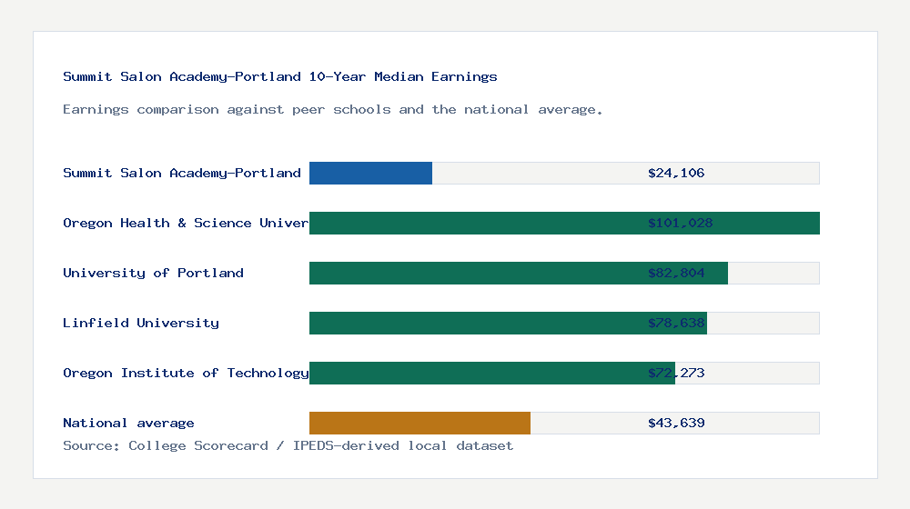The image size is (910, 509).
Task: Click the blue Summit Salon Academy bar
Action: (371, 174)
